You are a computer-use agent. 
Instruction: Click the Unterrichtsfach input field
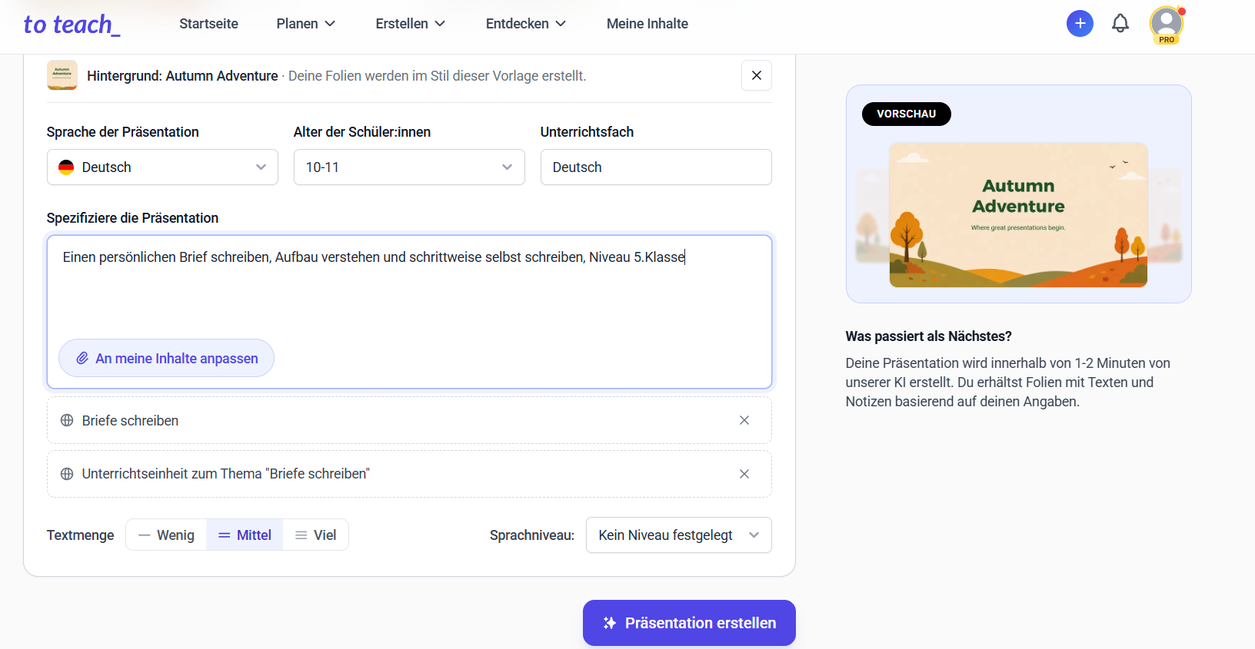tap(656, 167)
